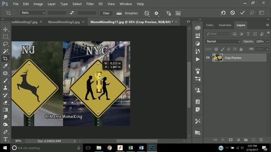Image resolution: width=271 pixels, height=152 pixels.
Task: Select the Rectangular Marquee tool
Action: (x=6, y=37)
